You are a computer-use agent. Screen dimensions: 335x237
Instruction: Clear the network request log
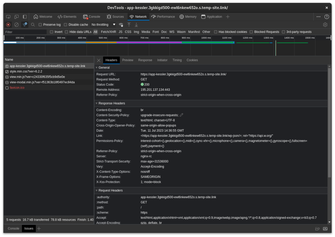(x=16, y=24)
